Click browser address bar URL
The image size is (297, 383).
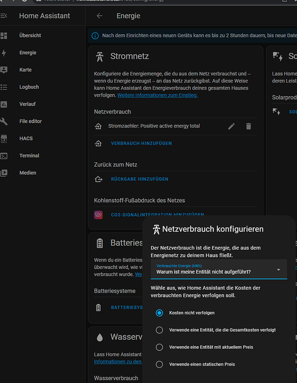(120, 1)
